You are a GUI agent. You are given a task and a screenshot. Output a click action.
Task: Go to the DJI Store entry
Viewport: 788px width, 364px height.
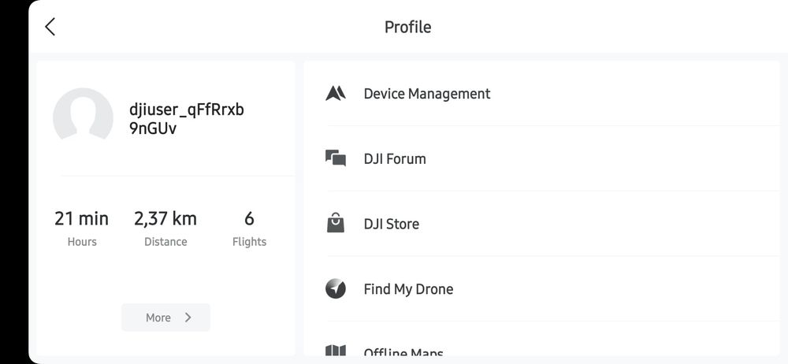(391, 224)
